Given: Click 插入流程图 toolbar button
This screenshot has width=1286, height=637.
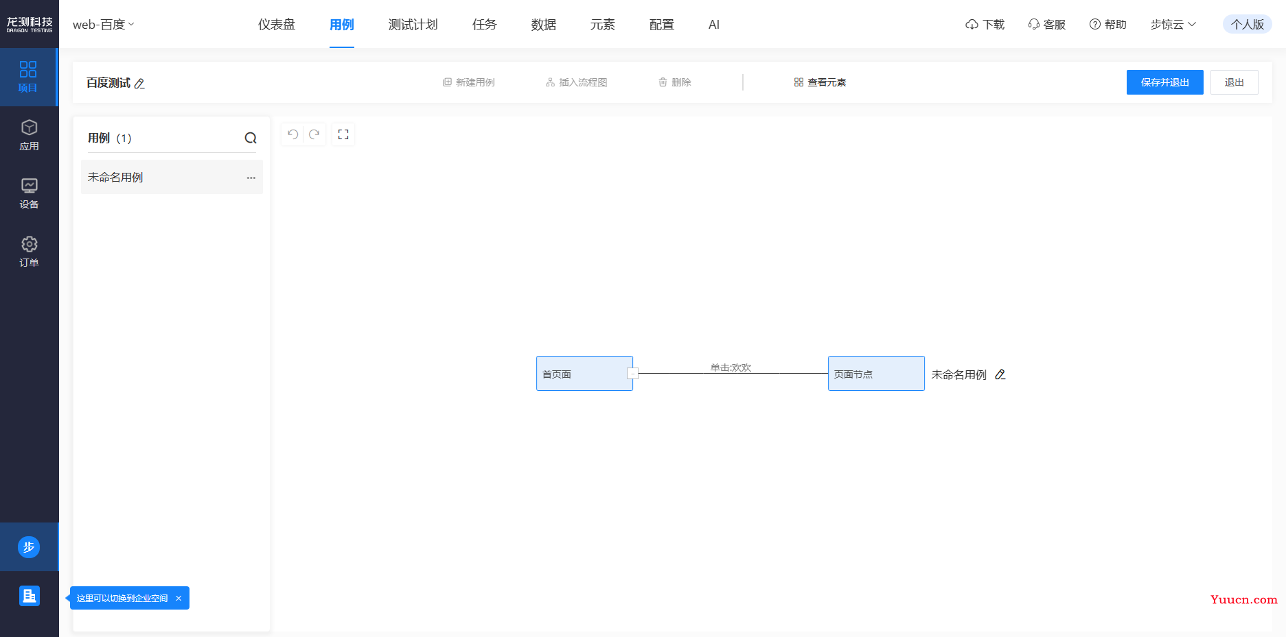Looking at the screenshot, I should point(577,82).
